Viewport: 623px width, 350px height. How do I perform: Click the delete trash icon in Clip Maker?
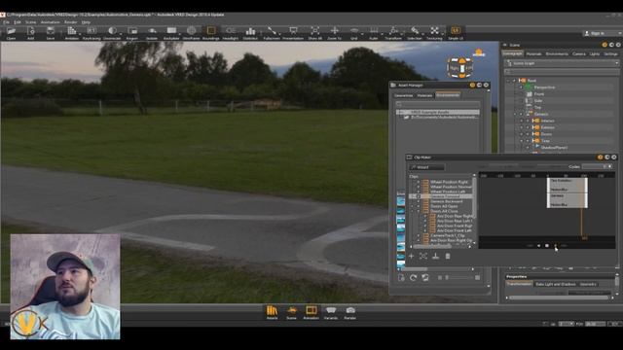click(448, 257)
